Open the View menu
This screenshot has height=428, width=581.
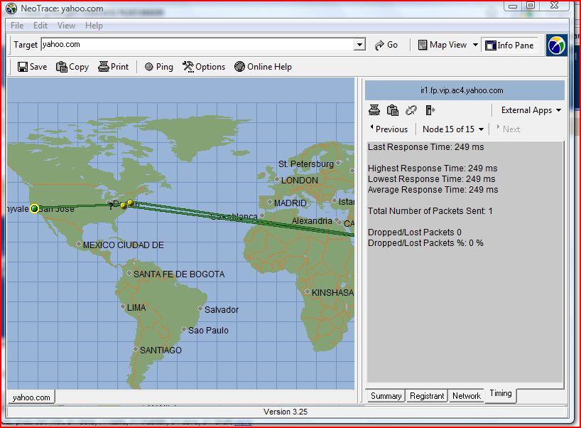[66, 26]
